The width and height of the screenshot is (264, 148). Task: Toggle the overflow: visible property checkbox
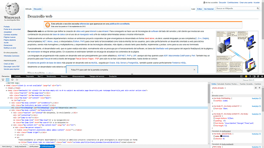pyautogui.click(x=214, y=101)
